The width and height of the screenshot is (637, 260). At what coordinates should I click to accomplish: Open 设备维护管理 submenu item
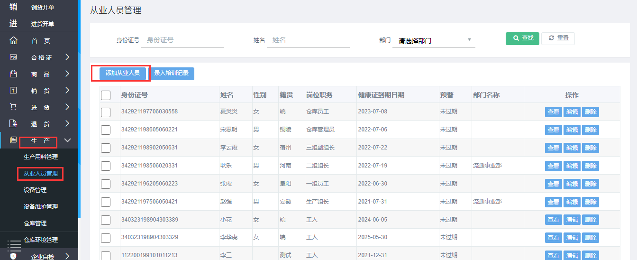pyautogui.click(x=41, y=207)
